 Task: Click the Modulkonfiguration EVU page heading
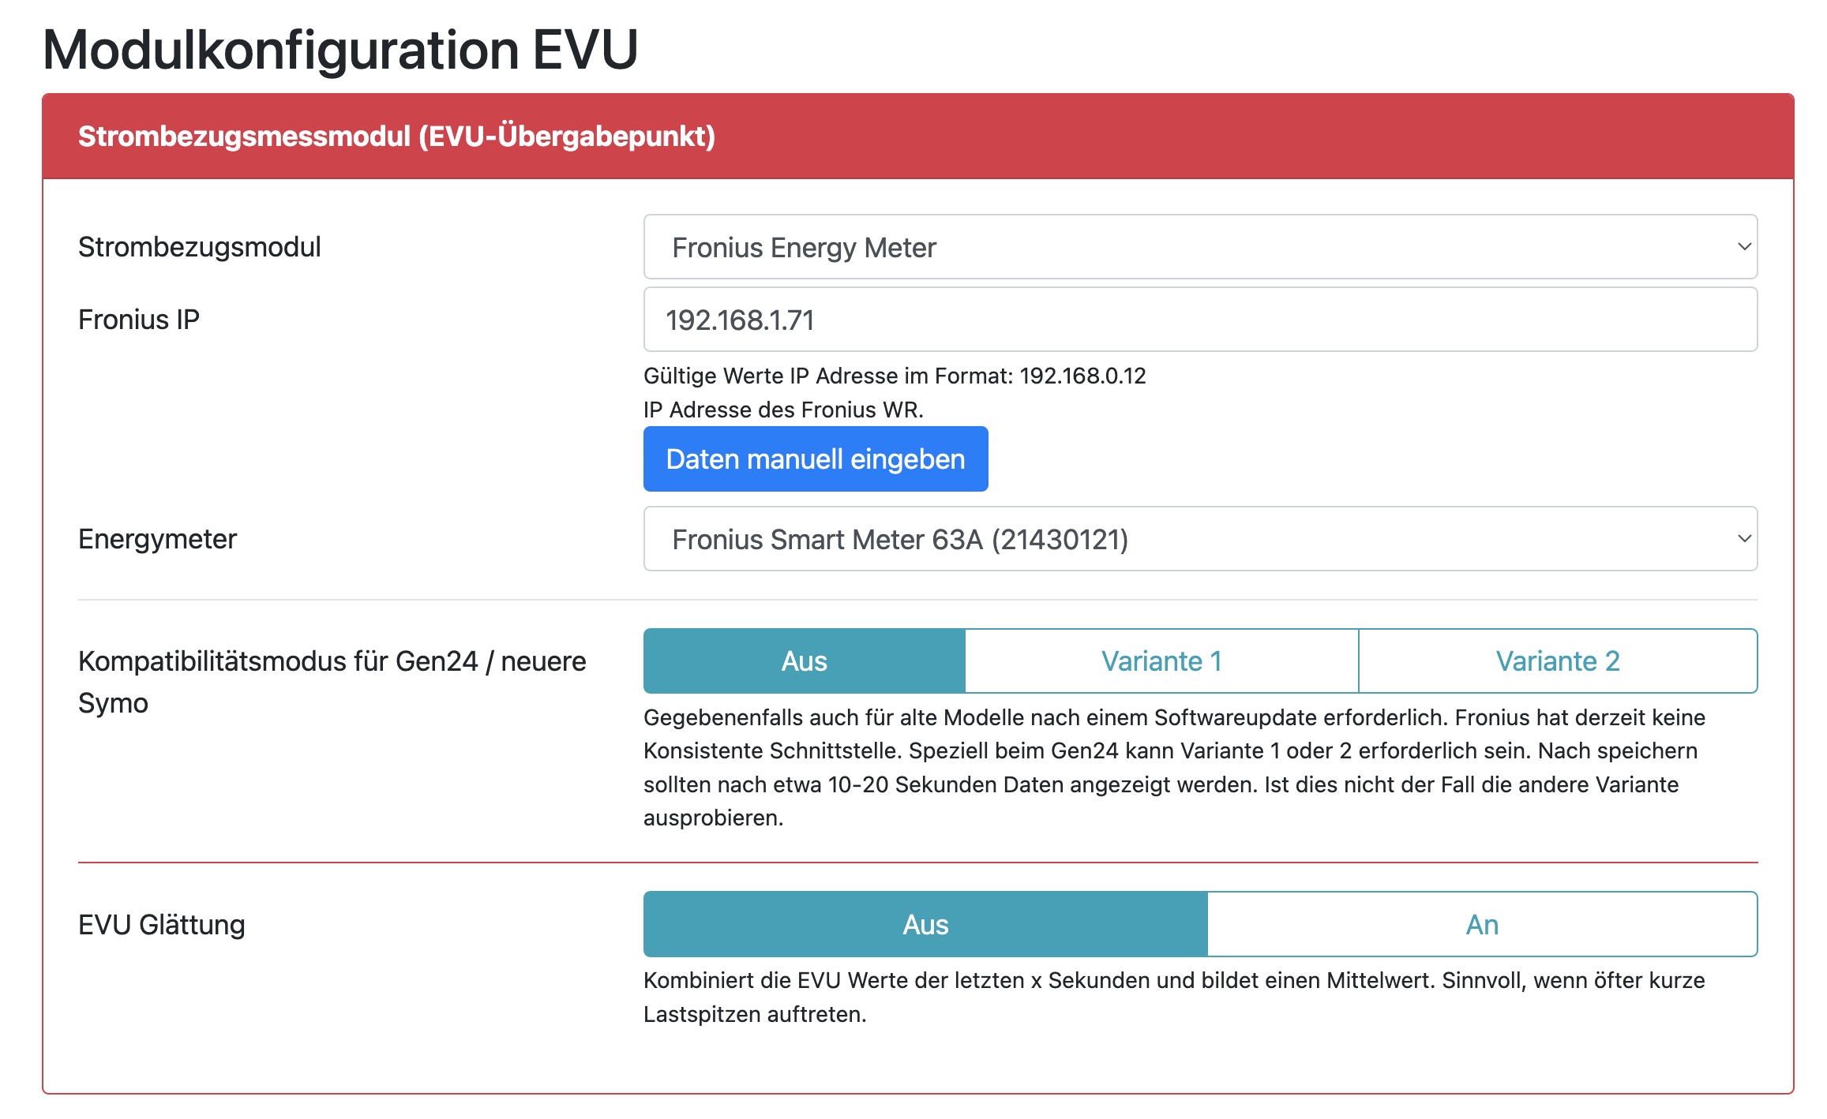coord(340,50)
